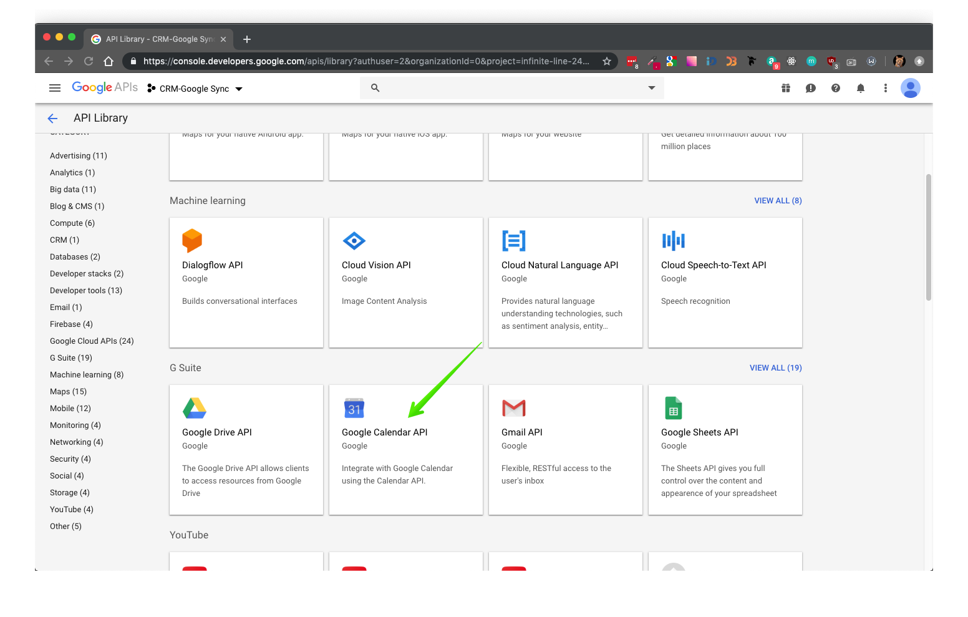
Task: Open the help question mark icon
Action: 836,88
